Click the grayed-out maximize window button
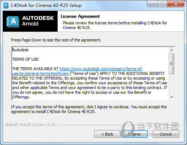The image size is (187, 145). (x=162, y=4)
